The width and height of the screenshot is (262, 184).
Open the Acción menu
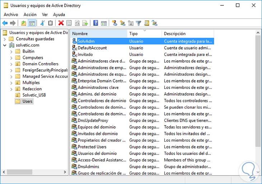point(30,14)
